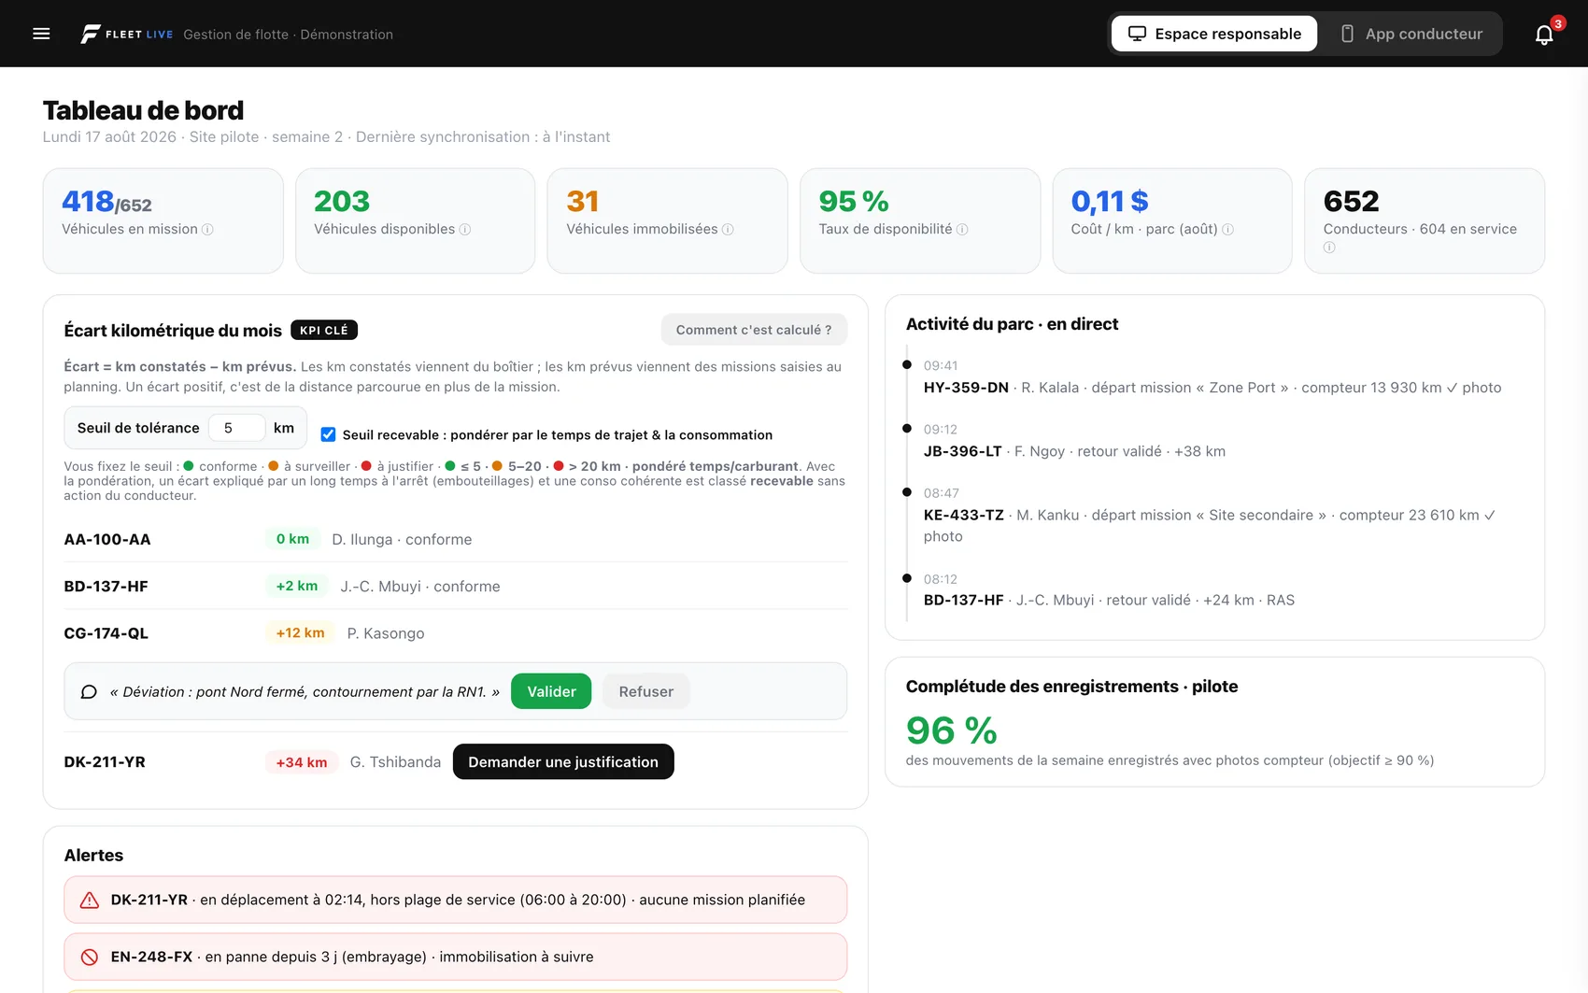This screenshot has width=1588, height=993.
Task: Validate the CG-174-QL deviation justification
Action: coord(551,691)
